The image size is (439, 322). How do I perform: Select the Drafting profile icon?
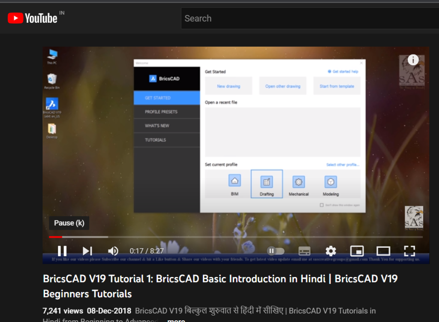pos(266,182)
